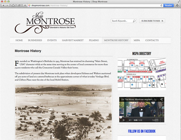Click the small play control below video
Image resolution: width=181 pixels, height=140 pixels.
(124, 120)
